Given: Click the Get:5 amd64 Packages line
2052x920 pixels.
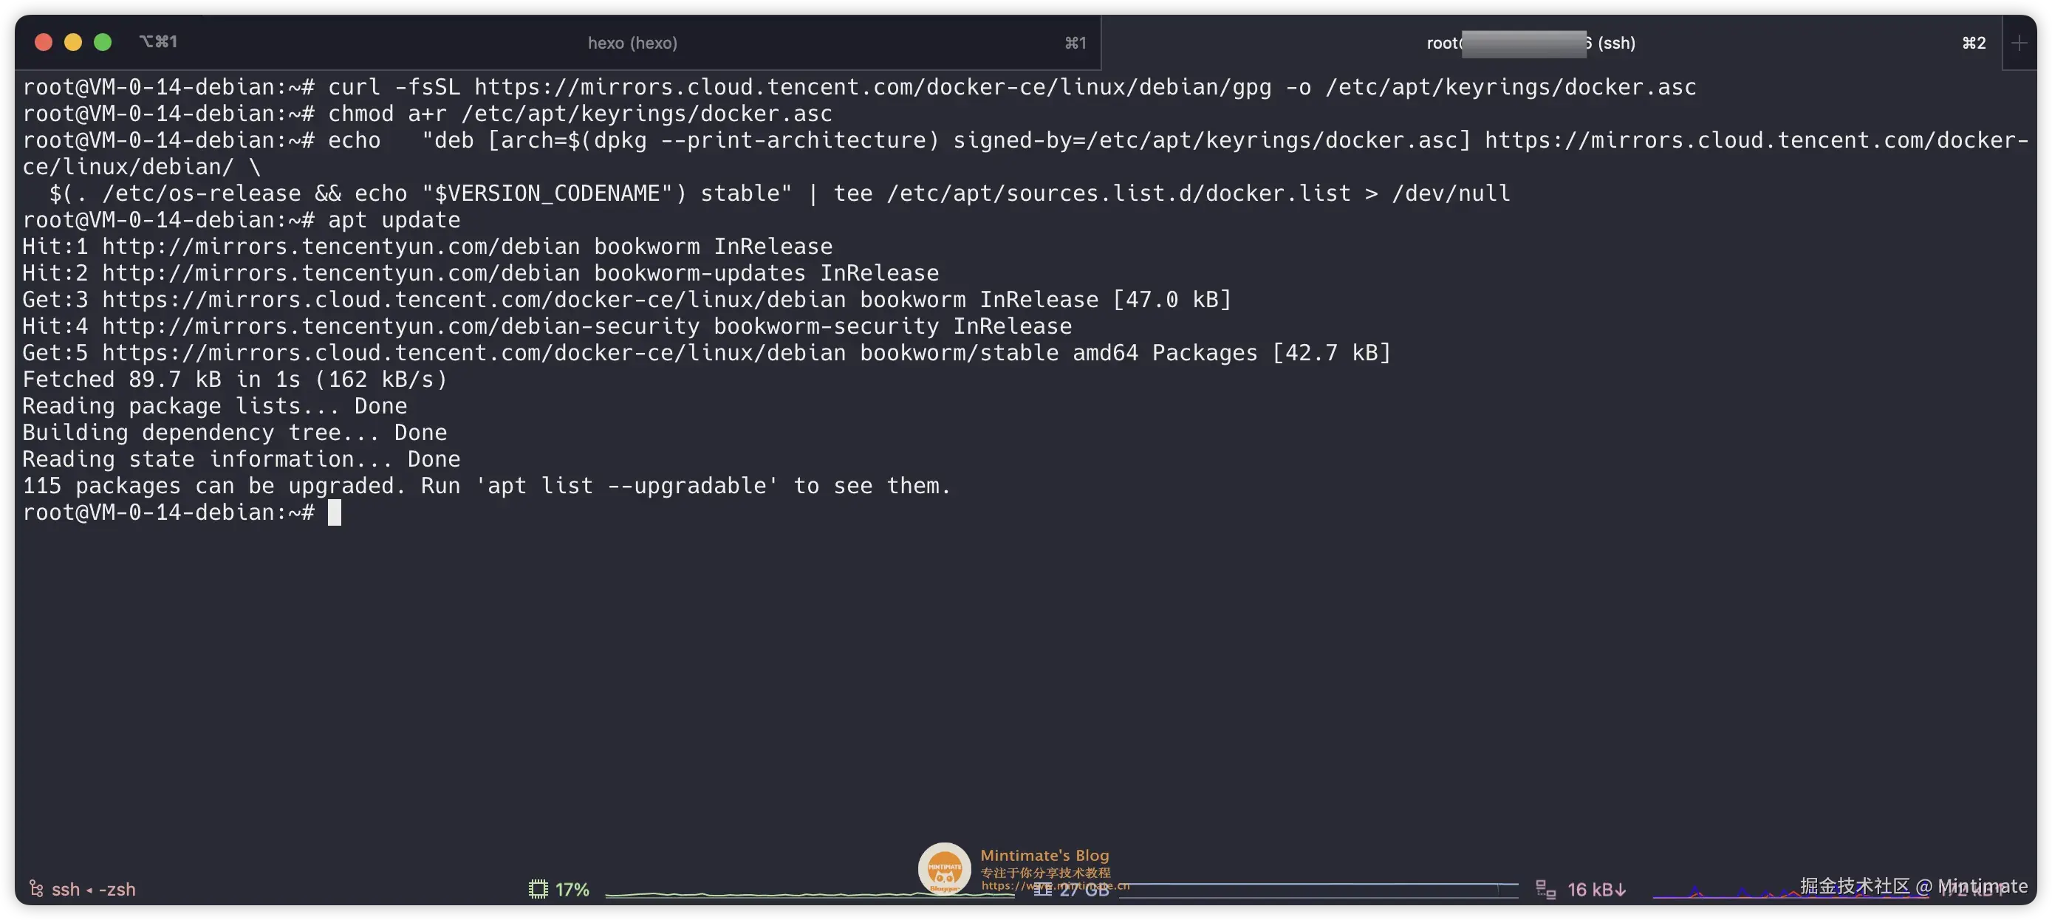Looking at the screenshot, I should pyautogui.click(x=707, y=353).
